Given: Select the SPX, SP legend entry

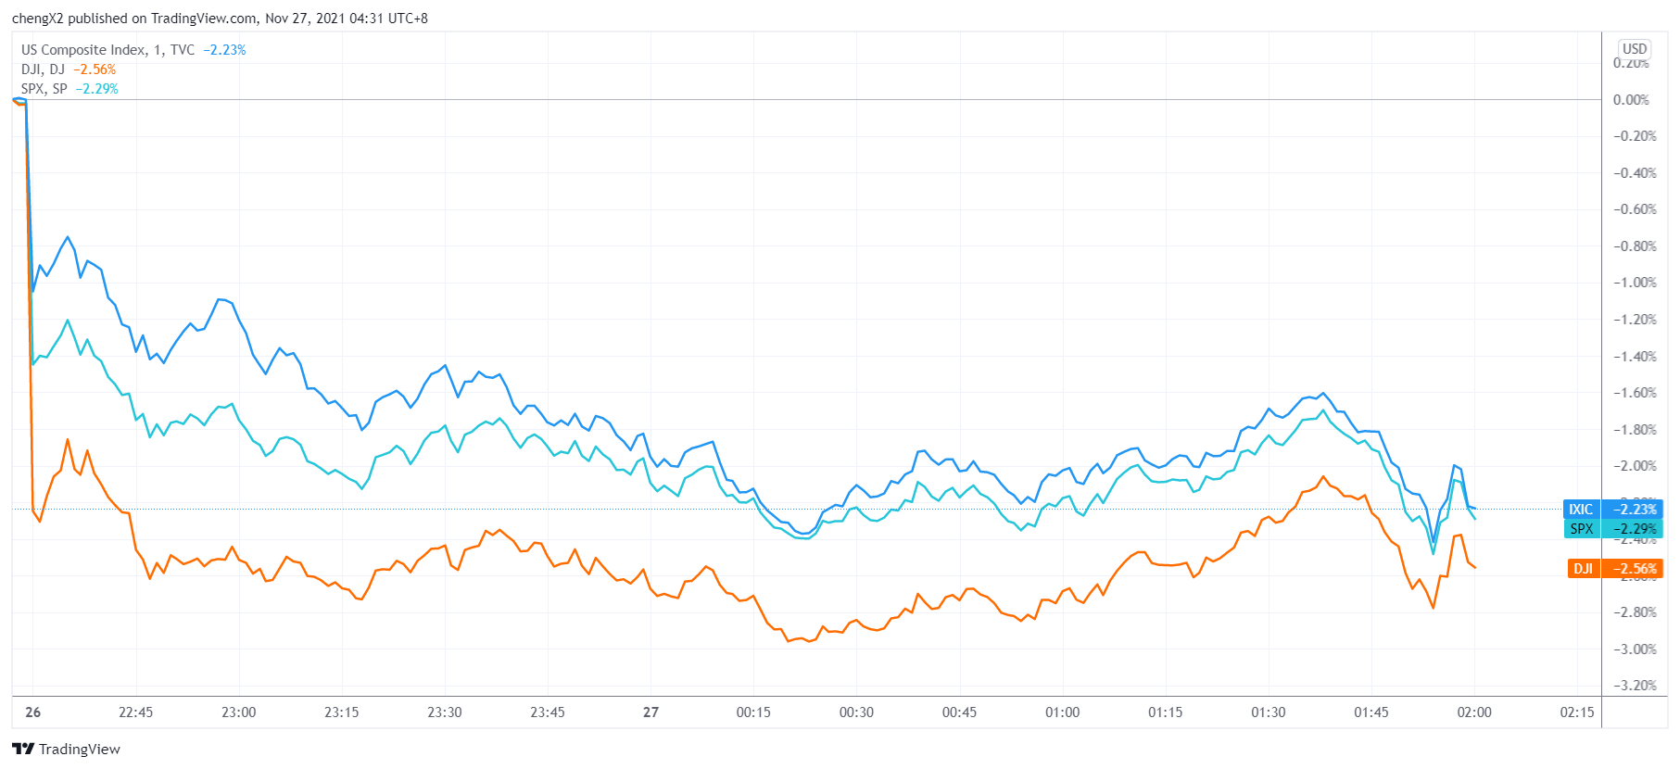Looking at the screenshot, I should click(x=44, y=89).
